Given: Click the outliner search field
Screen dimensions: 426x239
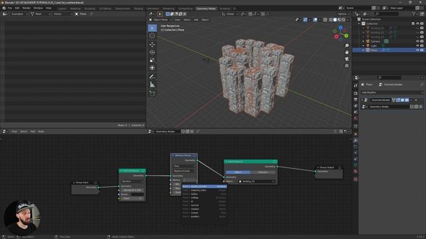Looking at the screenshot, I should pos(387,14).
